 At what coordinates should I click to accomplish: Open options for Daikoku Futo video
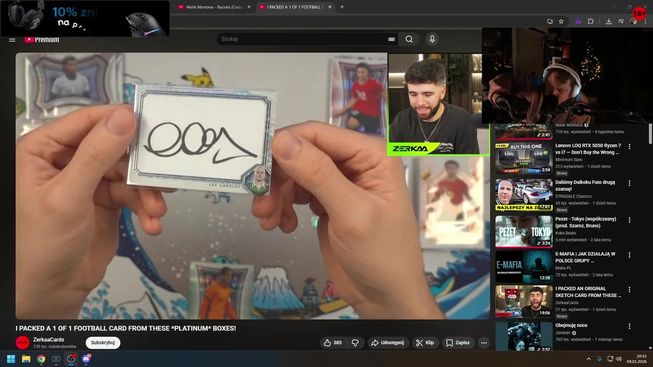(x=629, y=183)
